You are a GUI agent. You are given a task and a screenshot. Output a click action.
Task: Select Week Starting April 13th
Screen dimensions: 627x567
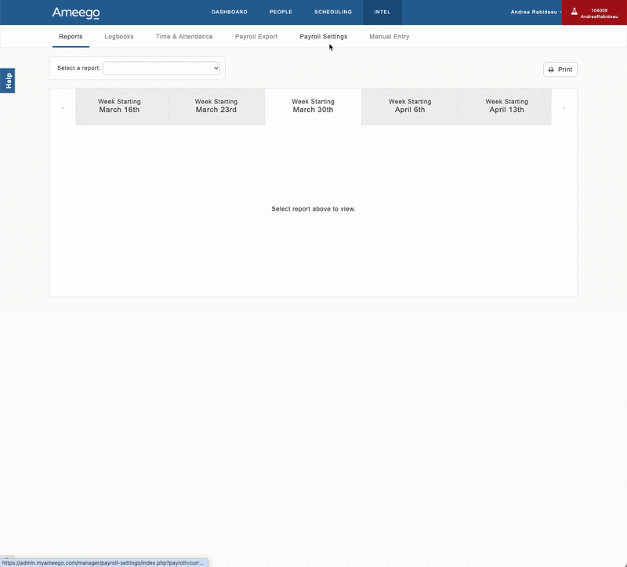tap(505, 107)
